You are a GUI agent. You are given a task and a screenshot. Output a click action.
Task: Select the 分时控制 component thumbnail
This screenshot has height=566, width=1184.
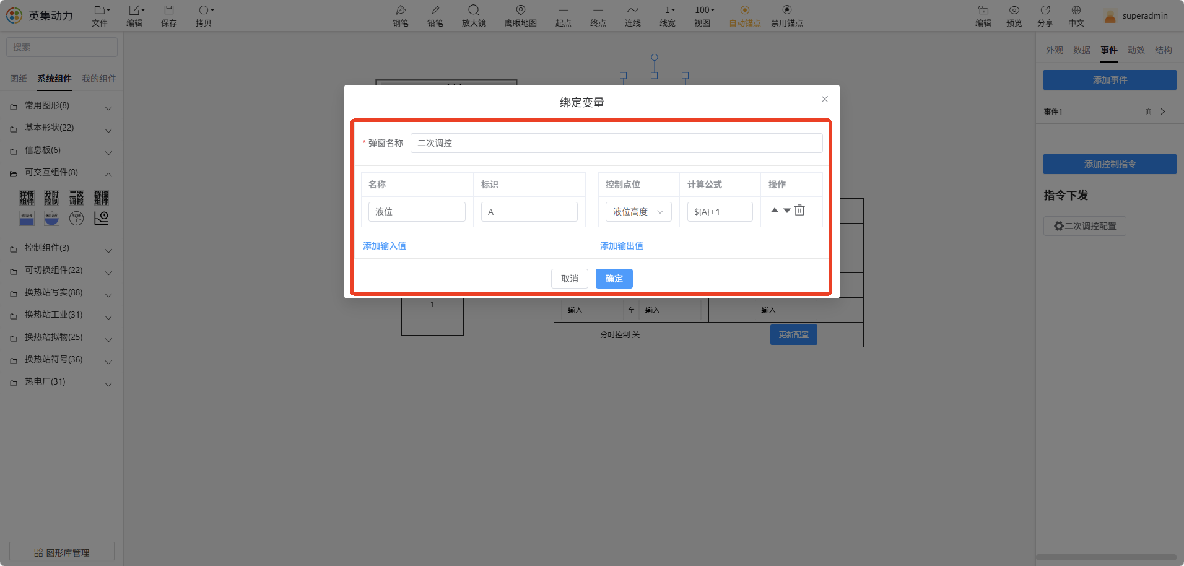tap(51, 198)
